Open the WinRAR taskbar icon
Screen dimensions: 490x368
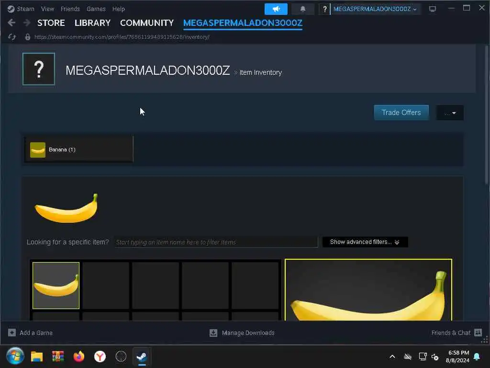(x=58, y=356)
